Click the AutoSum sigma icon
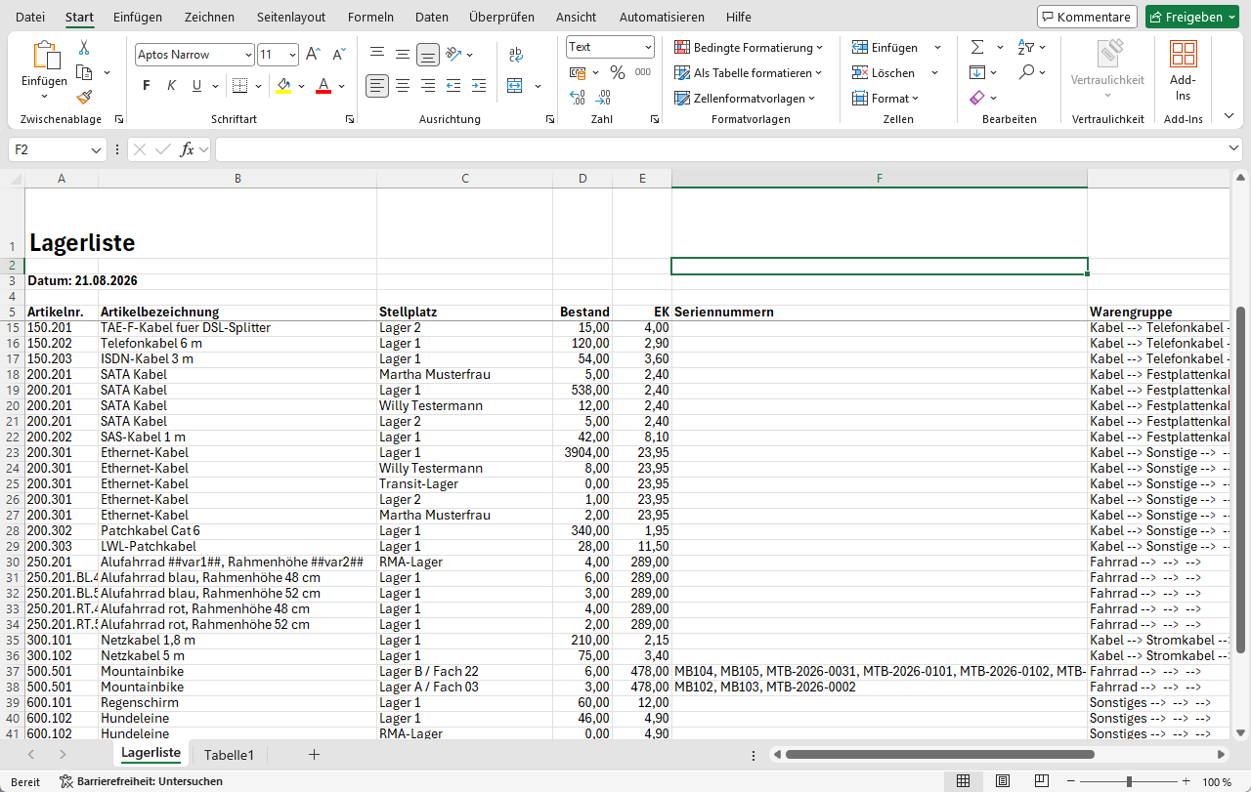This screenshot has height=792, width=1251. click(976, 47)
